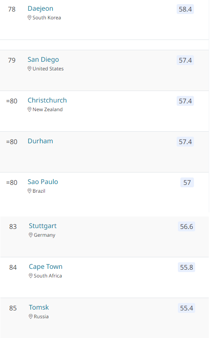Image resolution: width=210 pixels, height=338 pixels.
Task: Open the Cape Town city link
Action: tap(46, 267)
